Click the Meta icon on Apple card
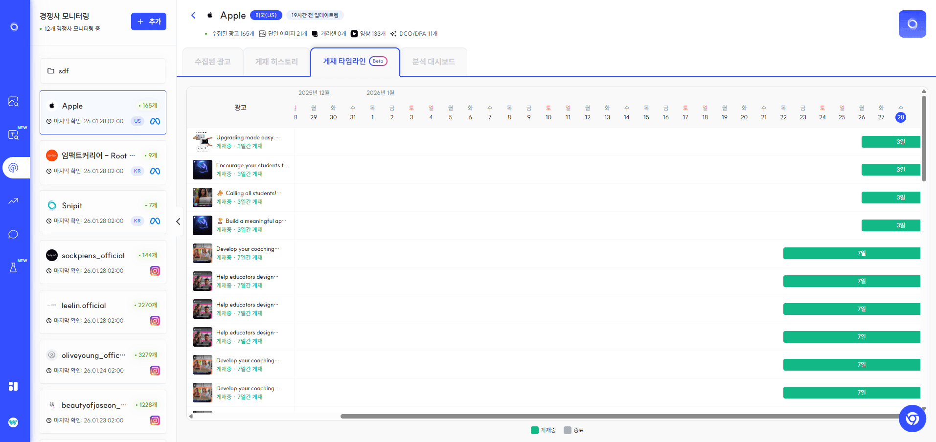The height and width of the screenshot is (442, 936). point(155,121)
